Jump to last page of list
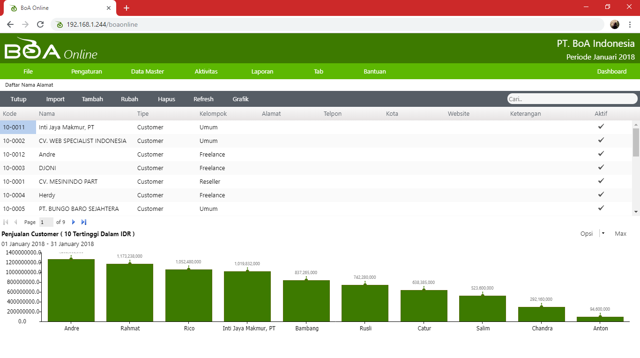Image resolution: width=640 pixels, height=358 pixels. point(84,222)
